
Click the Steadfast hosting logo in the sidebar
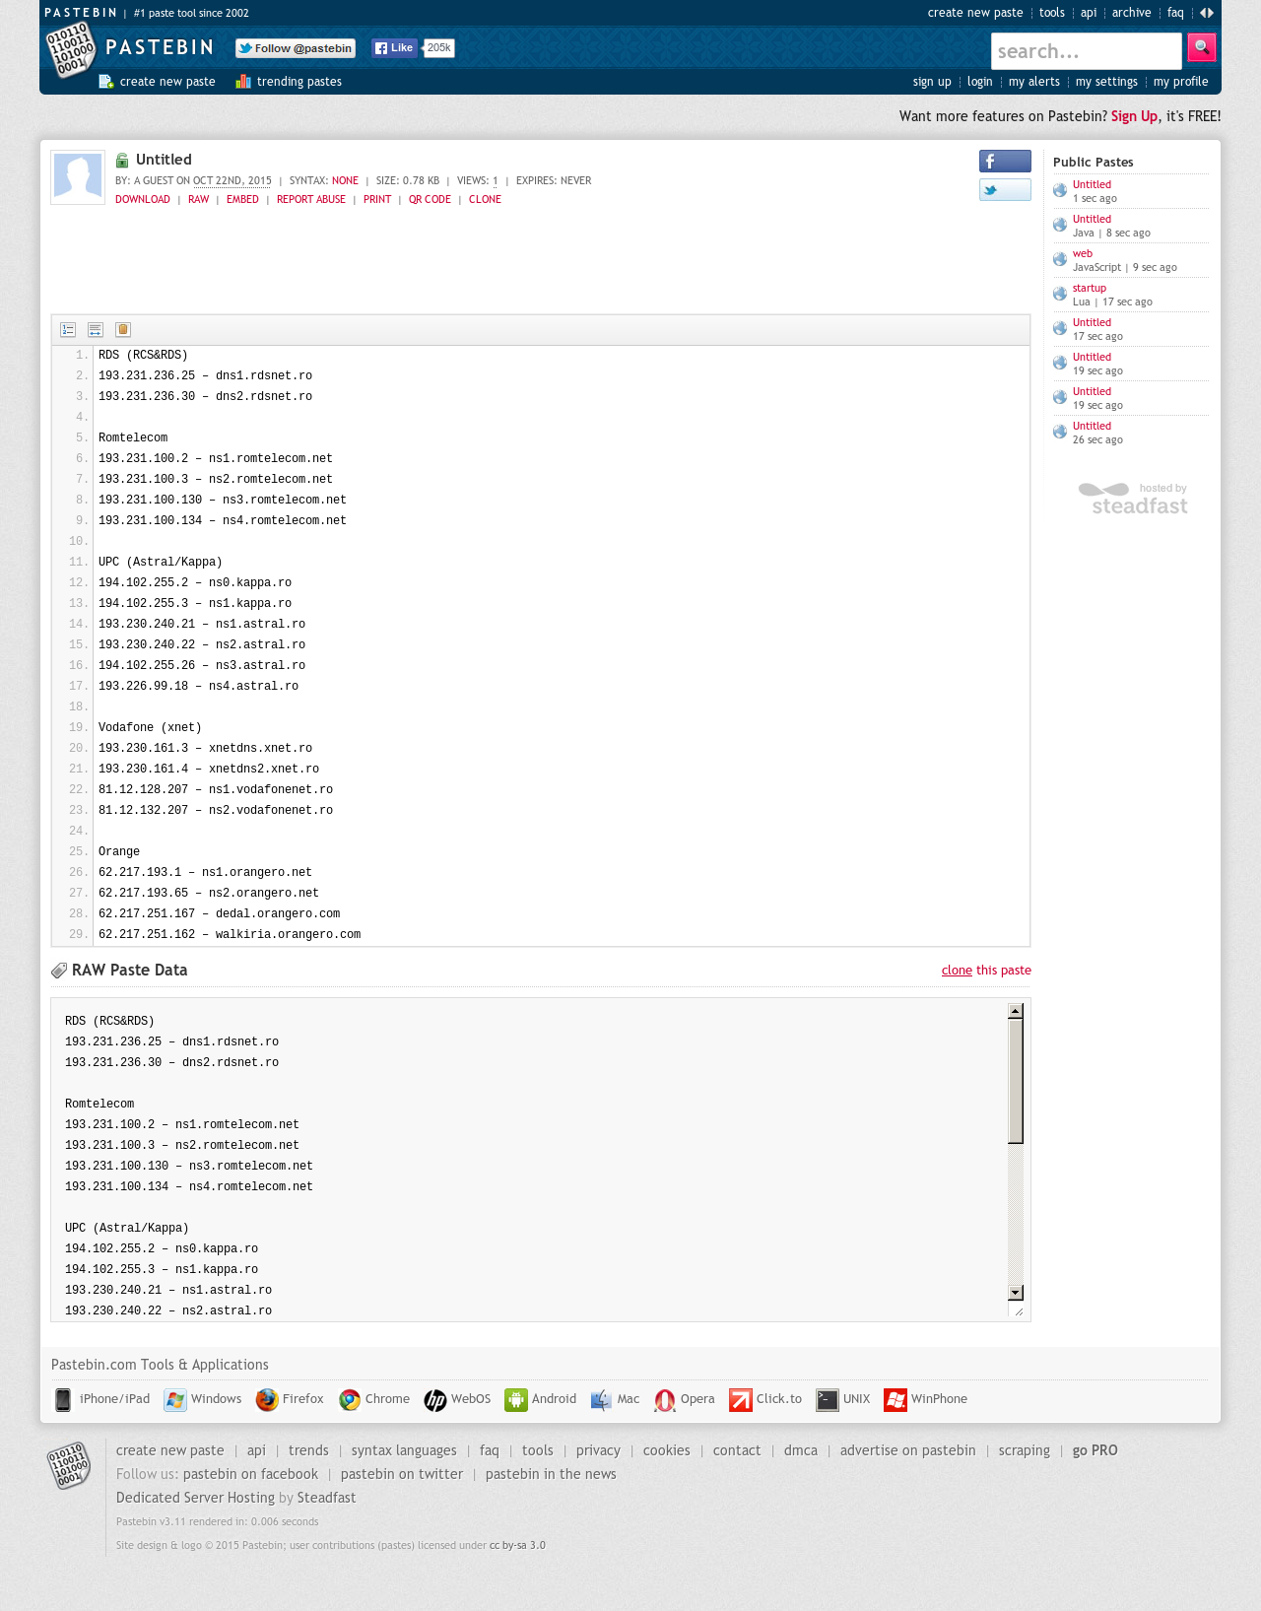tap(1133, 499)
